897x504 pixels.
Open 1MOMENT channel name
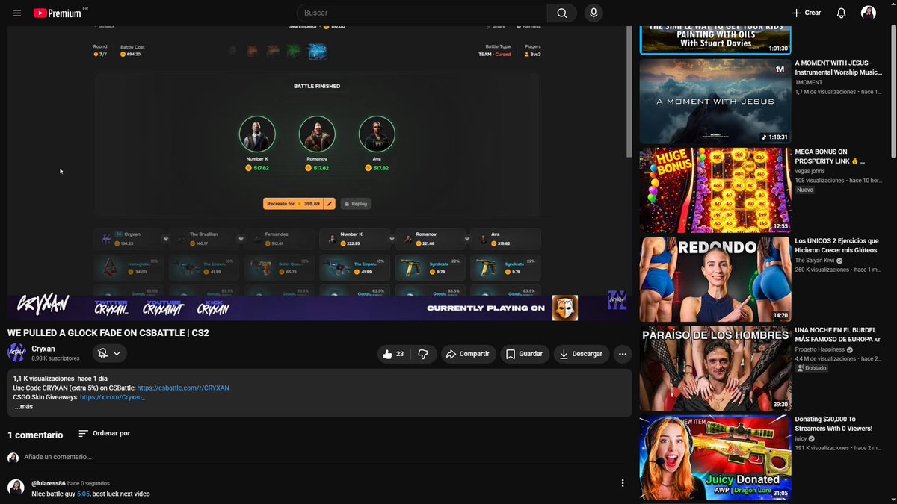pos(809,83)
